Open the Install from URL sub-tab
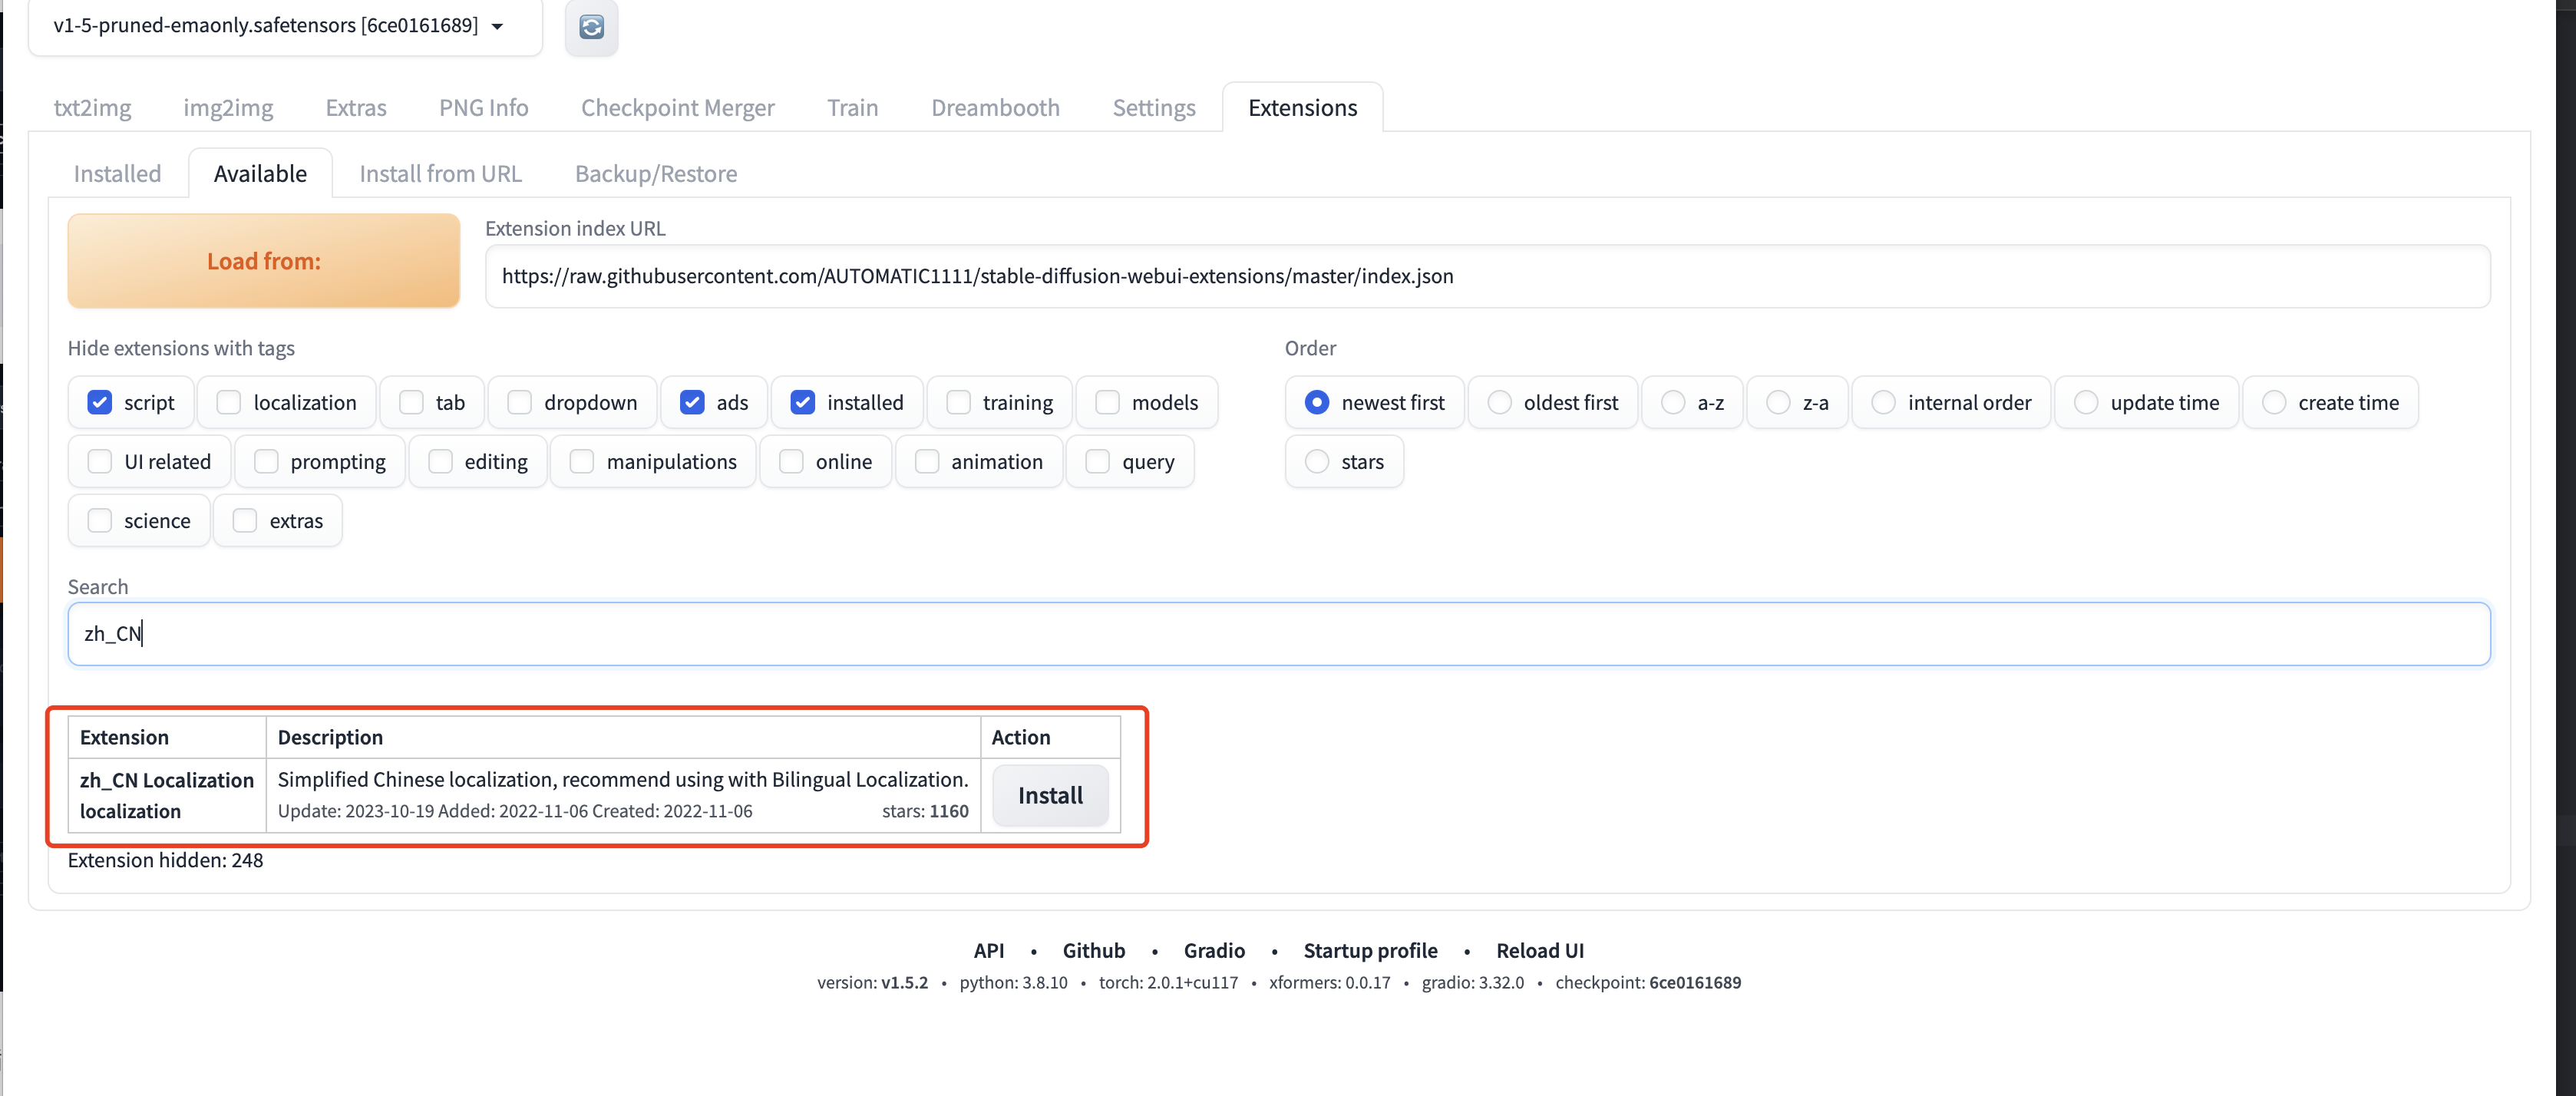Screen dimensions: 2576x1096 coord(440,174)
